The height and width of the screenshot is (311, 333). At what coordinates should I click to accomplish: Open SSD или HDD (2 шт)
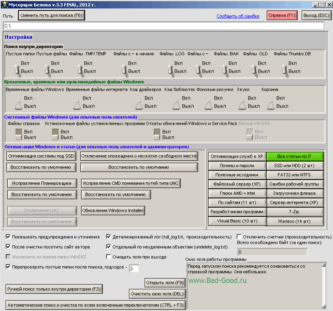point(295,166)
